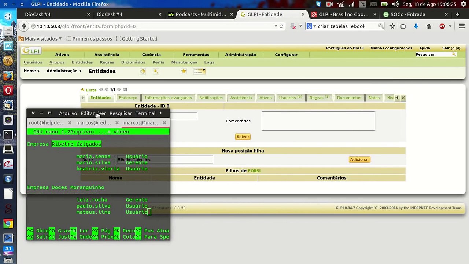469x264 pixels.
Task: Open Mais visitados bookmarks folder
Action: tap(41, 38)
